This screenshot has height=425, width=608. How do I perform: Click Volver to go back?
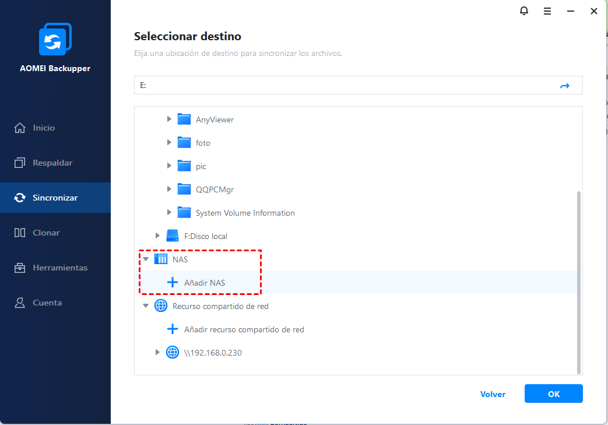coord(493,394)
